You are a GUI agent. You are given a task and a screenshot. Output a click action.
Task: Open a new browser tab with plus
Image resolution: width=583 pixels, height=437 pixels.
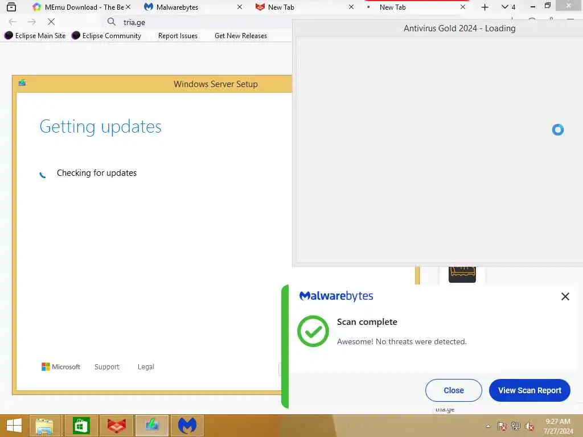pos(485,7)
